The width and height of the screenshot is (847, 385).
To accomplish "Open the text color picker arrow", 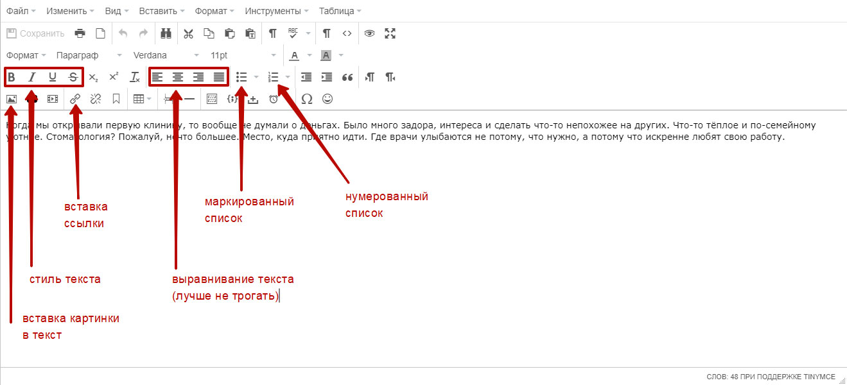I will click(x=310, y=55).
